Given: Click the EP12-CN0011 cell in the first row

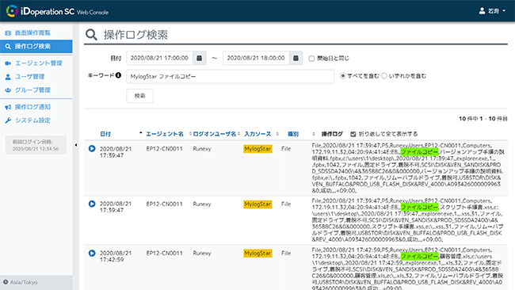Looking at the screenshot, I should point(164,149).
